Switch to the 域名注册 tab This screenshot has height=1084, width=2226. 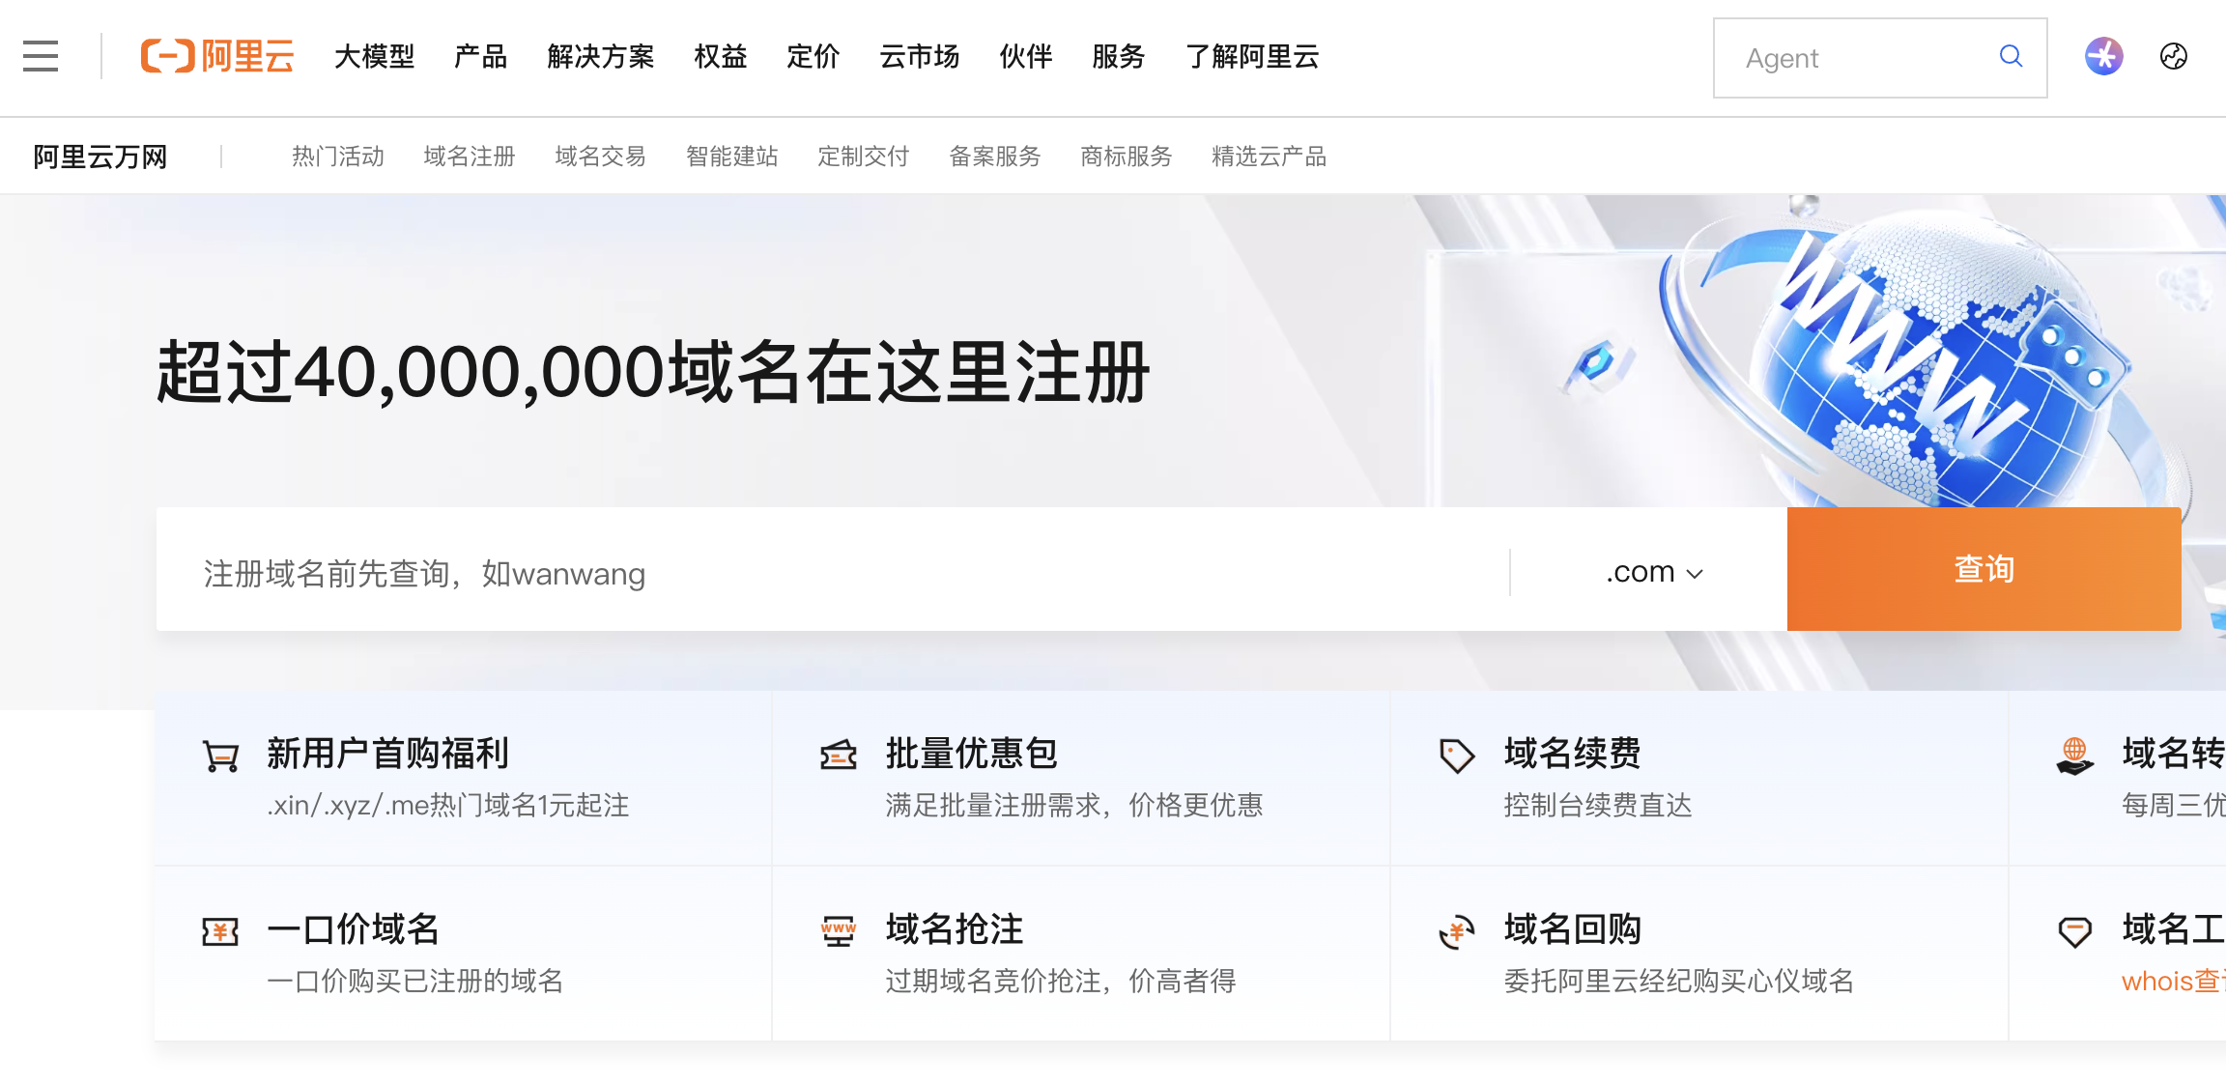tap(470, 156)
